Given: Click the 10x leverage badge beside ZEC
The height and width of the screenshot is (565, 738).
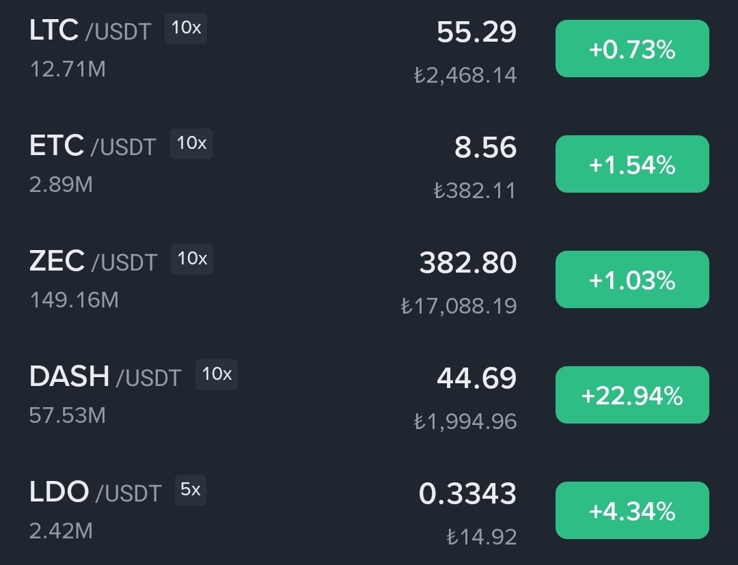Looking at the screenshot, I should (191, 259).
